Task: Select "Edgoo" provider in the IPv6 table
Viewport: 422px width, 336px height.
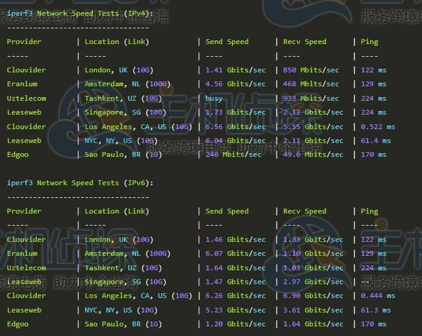Action: 18,324
